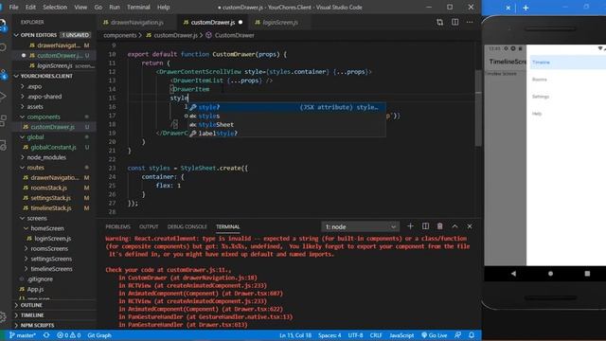The image size is (606, 341).
Task: Open the compare changes icon in editor toolbar
Action: pos(439,23)
